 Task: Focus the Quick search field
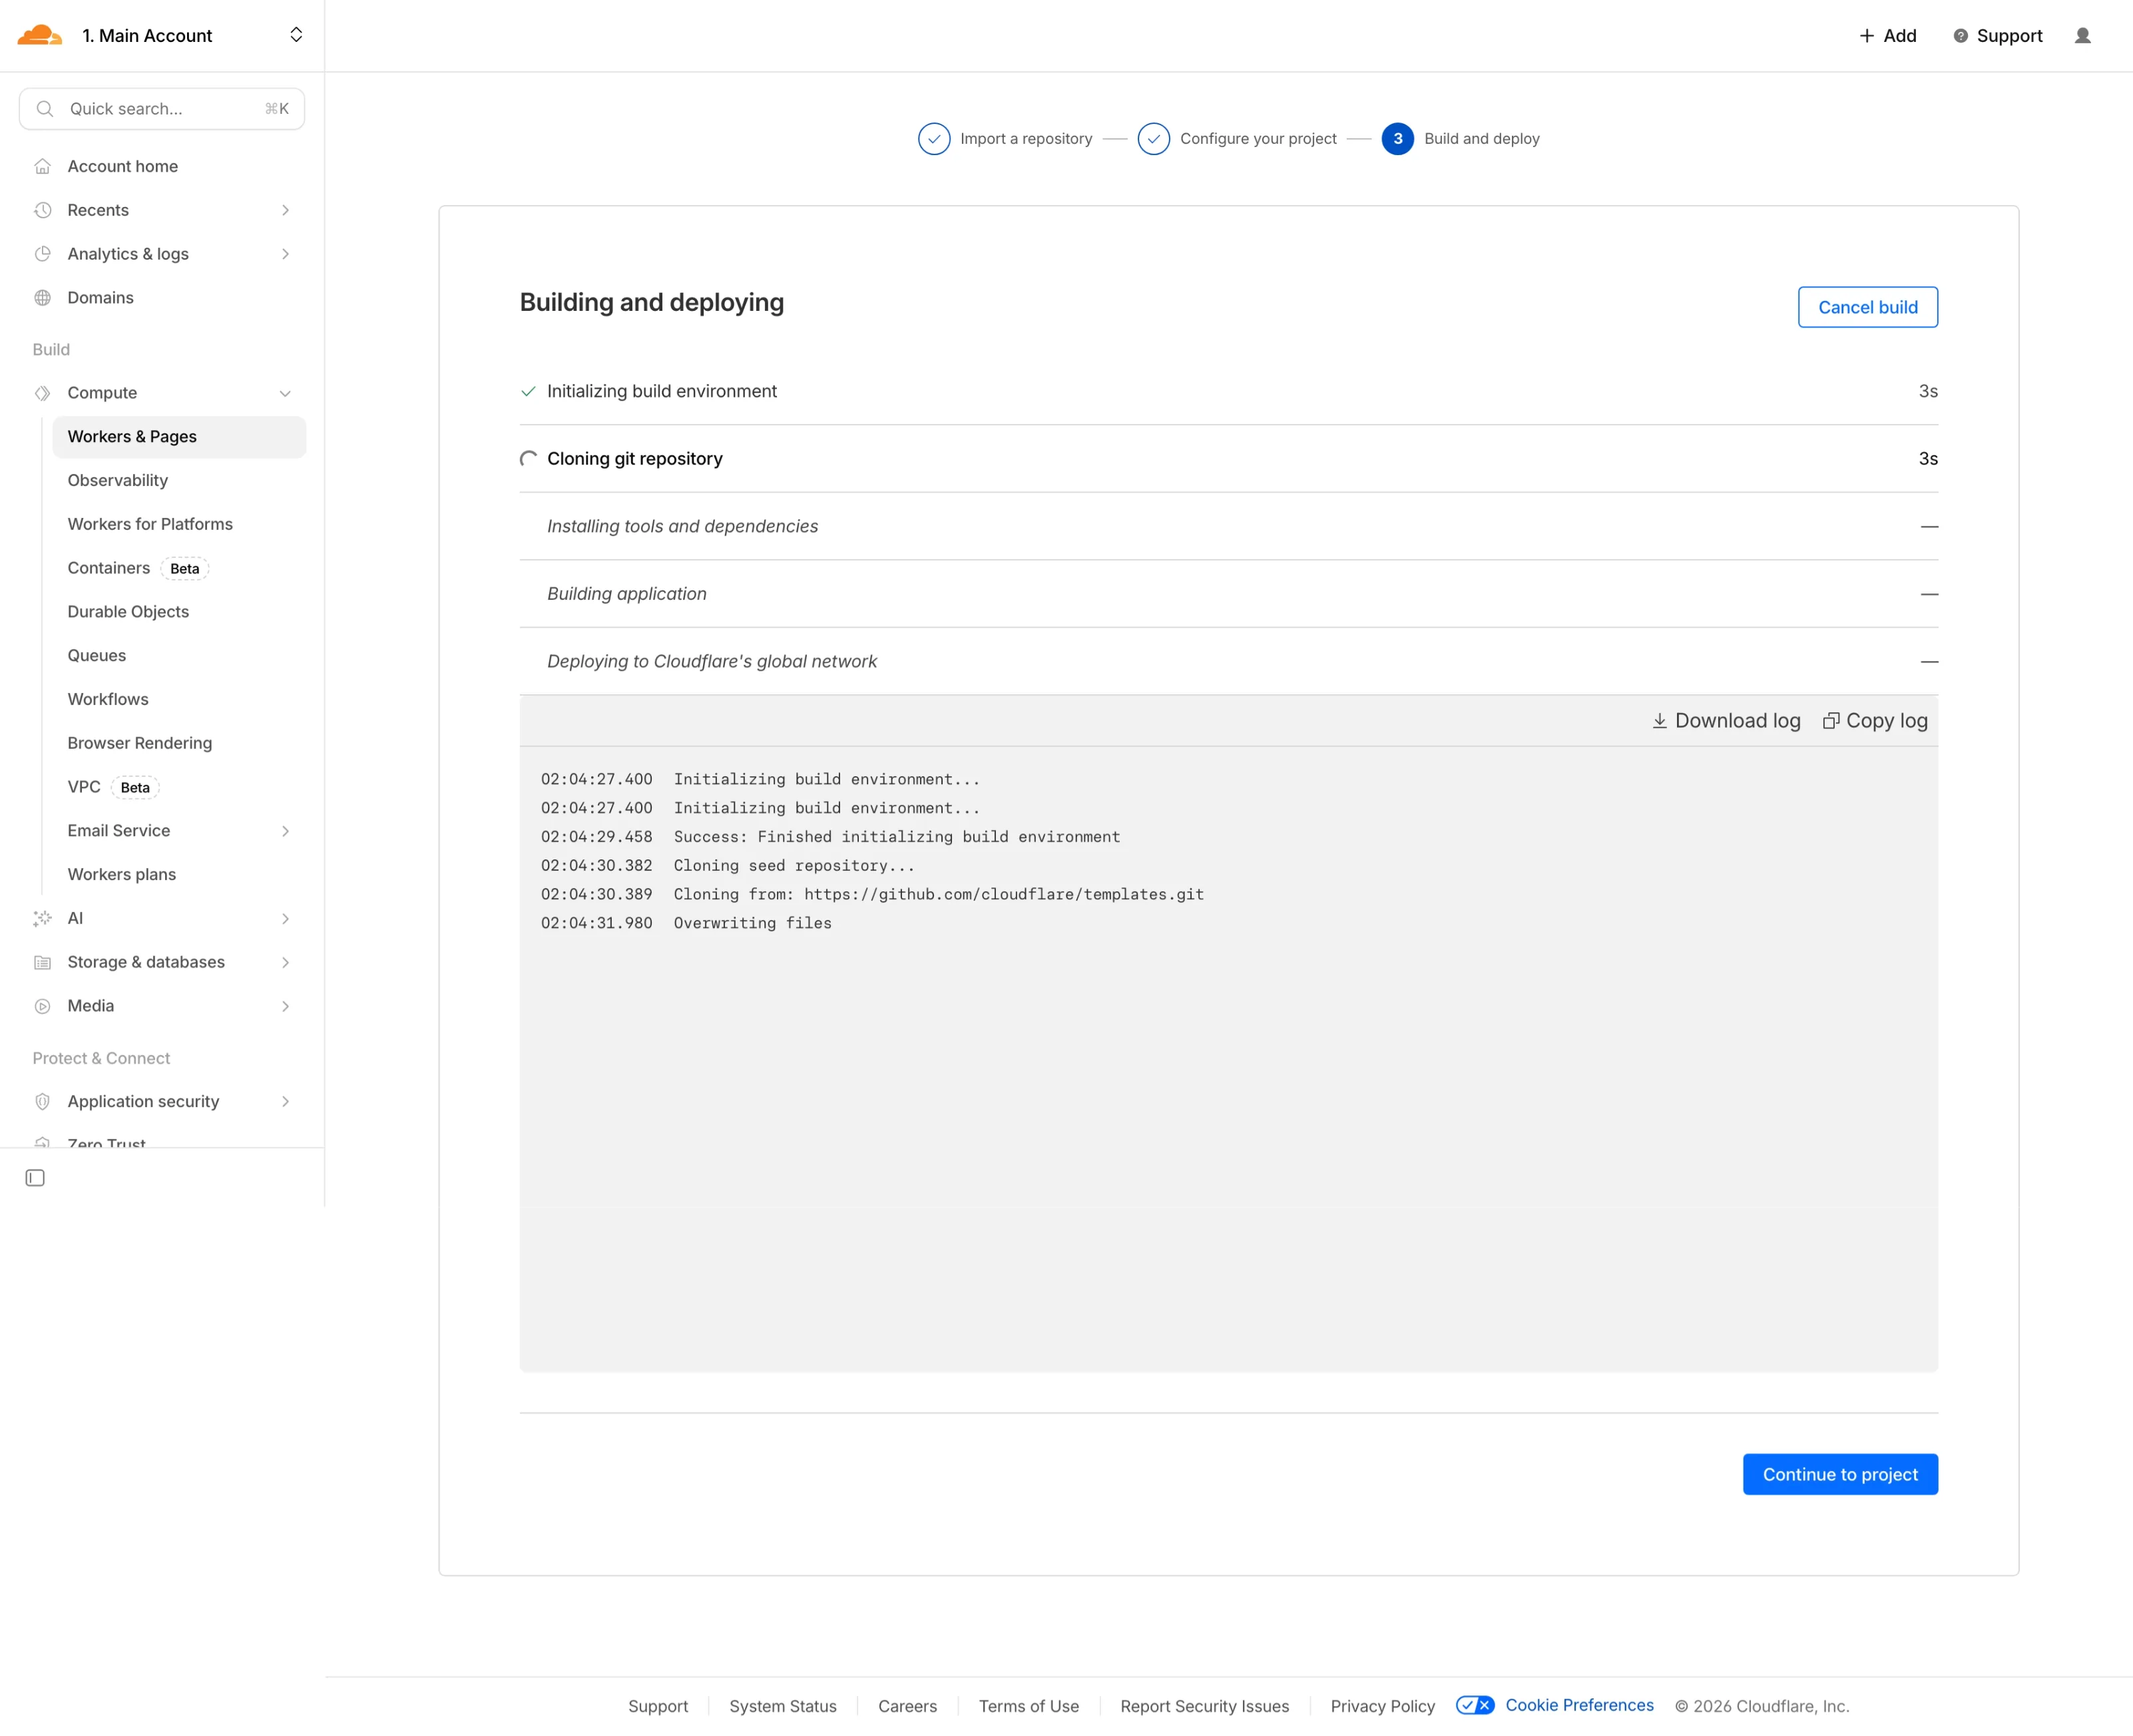point(162,109)
